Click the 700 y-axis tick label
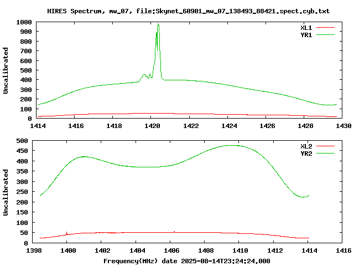 [x=26, y=52]
